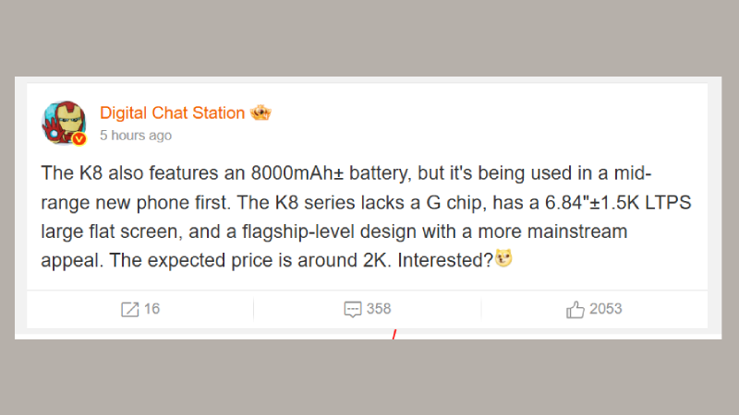
Task: Click the '5 hours ago' timestamp
Action: pos(135,136)
